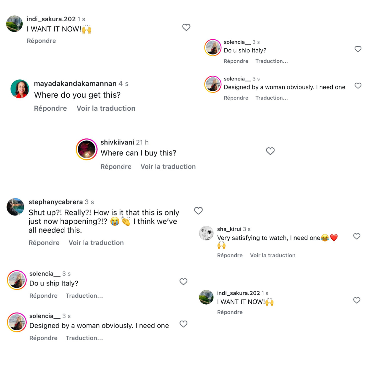Select Voir la traduction under sha_kirui's comment
Screen dimensions: 370x370
272,255
